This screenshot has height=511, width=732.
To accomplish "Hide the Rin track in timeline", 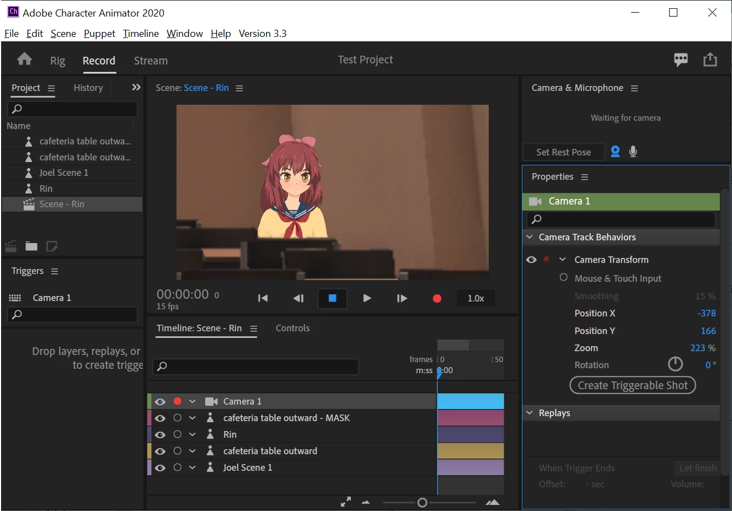I will click(x=160, y=434).
